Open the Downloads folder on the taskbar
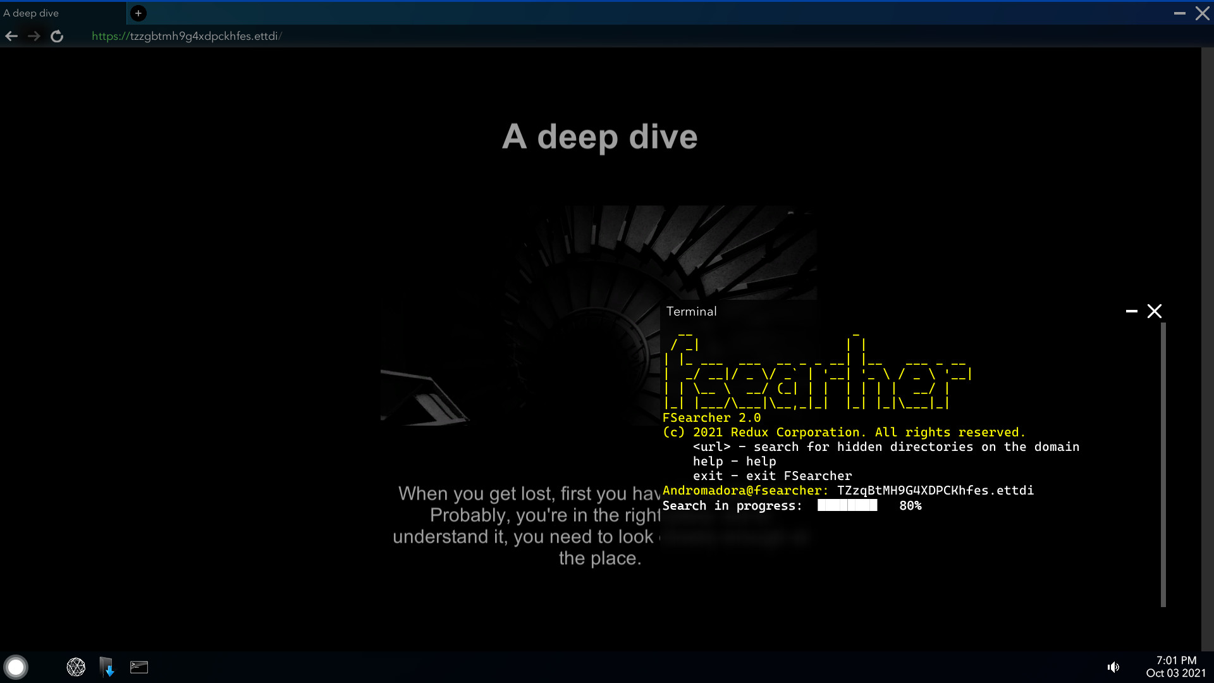The width and height of the screenshot is (1214, 683). [x=106, y=667]
